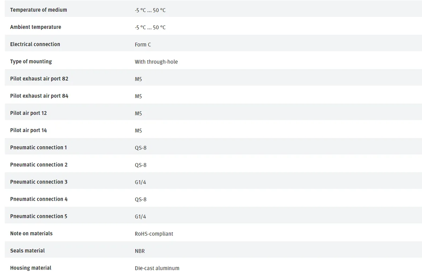
Task: Click the G1/4 value for Pneumatic connection 5
Action: point(140,217)
